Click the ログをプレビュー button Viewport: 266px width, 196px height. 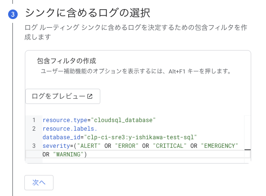[x=63, y=96]
